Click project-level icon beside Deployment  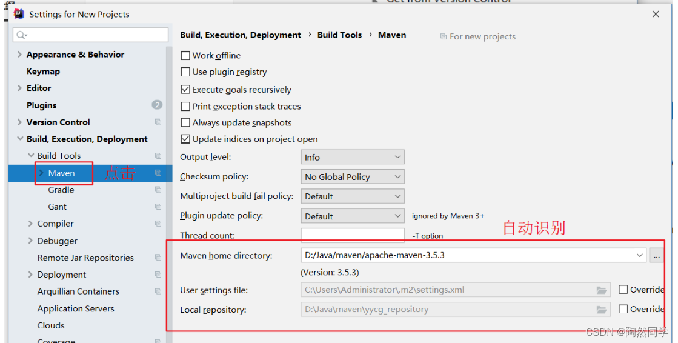point(158,275)
